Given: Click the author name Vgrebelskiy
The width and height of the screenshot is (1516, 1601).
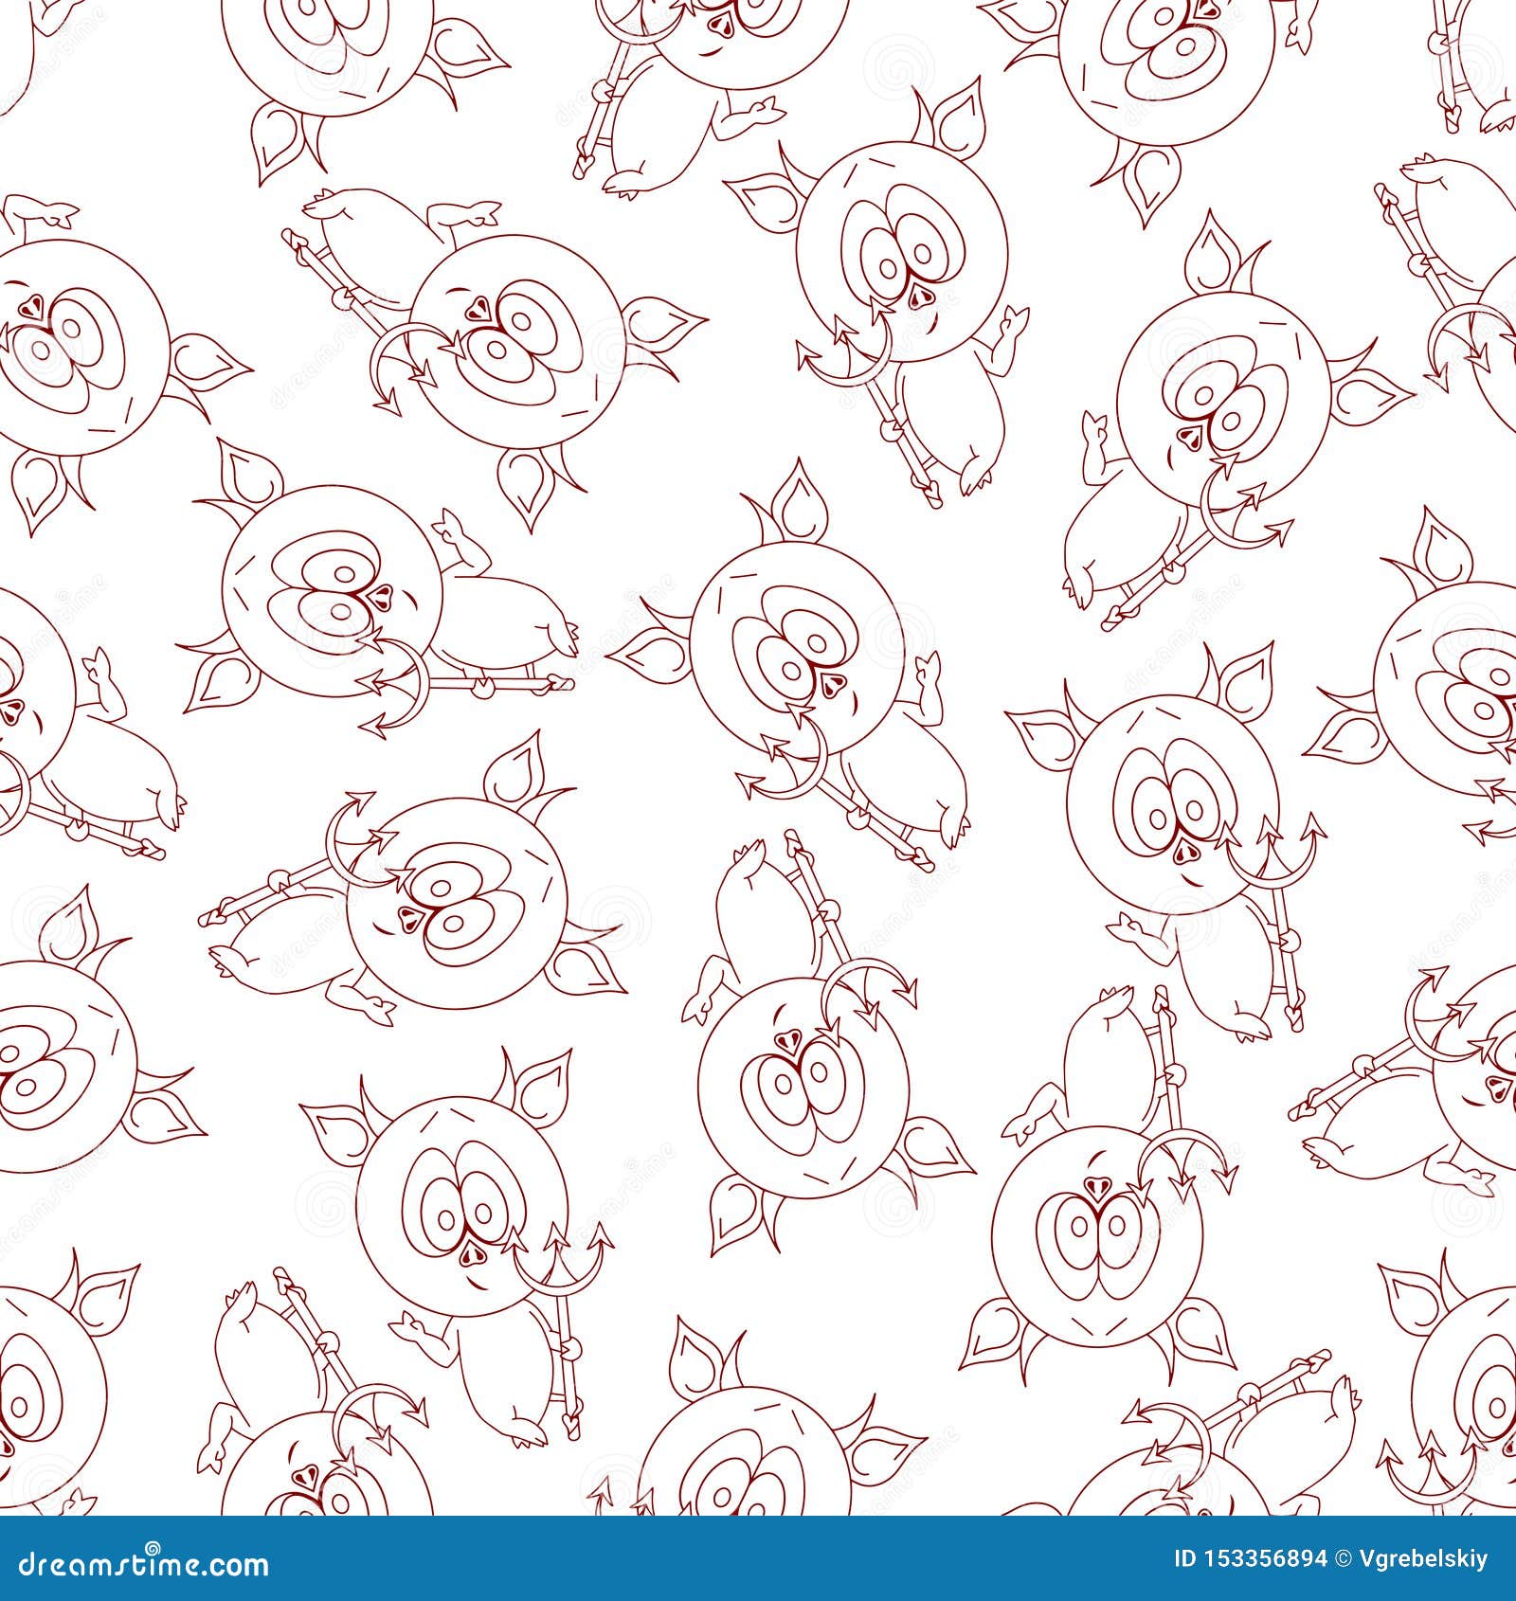Looking at the screenshot, I should point(1421,1558).
